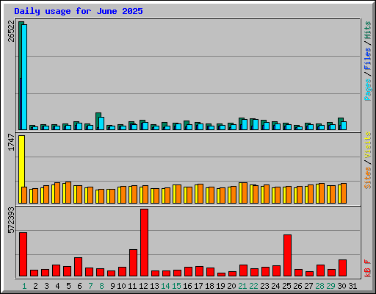
Task: Click day label 6 on the x-axis
Action: 79,286
